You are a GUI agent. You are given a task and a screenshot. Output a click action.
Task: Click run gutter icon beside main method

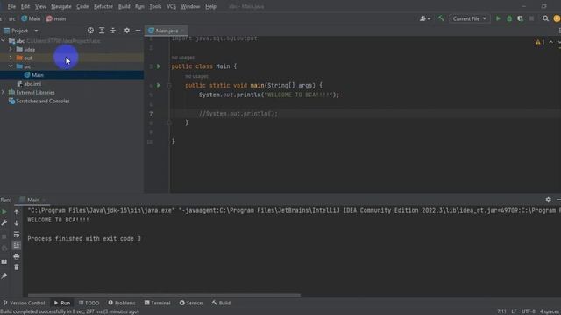tap(159, 86)
